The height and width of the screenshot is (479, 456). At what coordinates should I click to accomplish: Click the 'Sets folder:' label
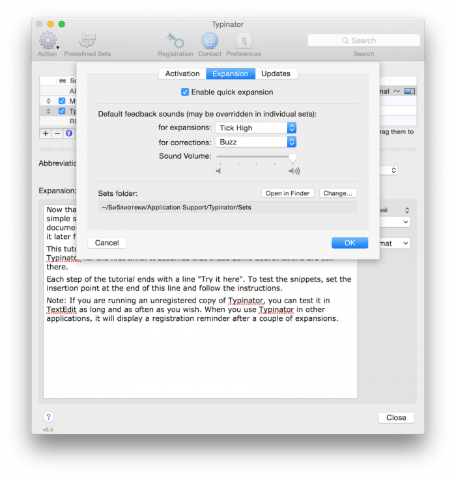pos(118,193)
